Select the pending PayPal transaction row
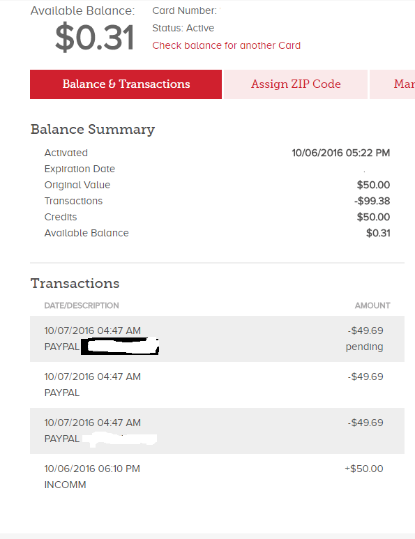415x539 pixels. (x=217, y=339)
